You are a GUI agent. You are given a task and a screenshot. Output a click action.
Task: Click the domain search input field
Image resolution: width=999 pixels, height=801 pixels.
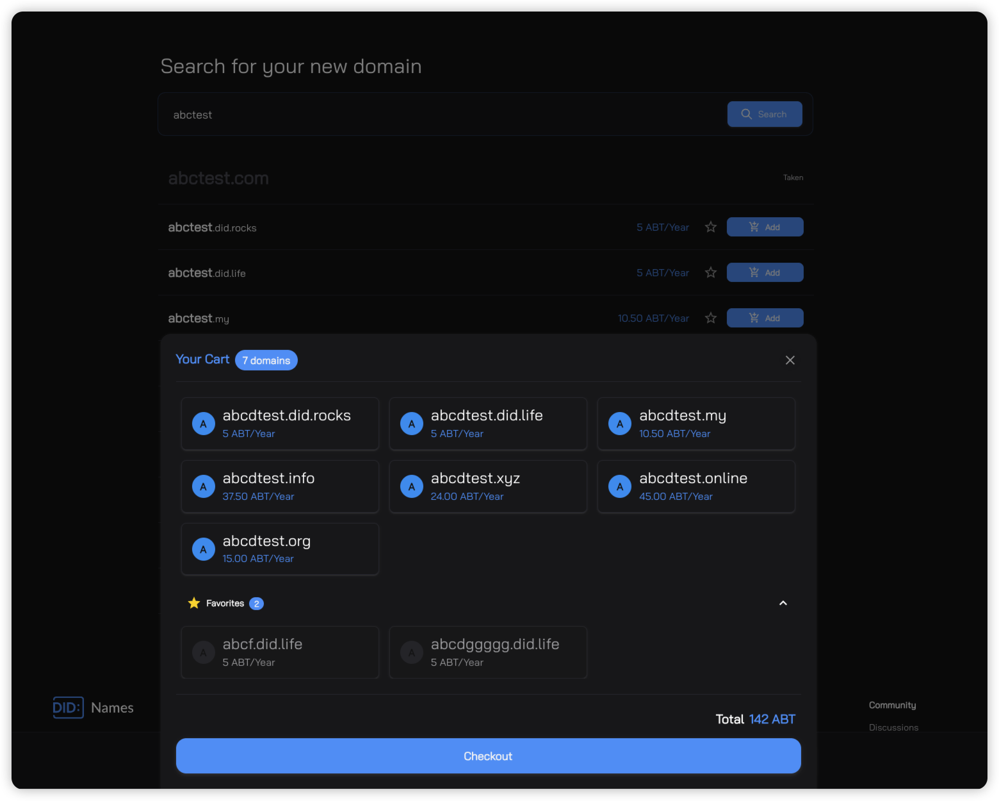click(x=442, y=115)
